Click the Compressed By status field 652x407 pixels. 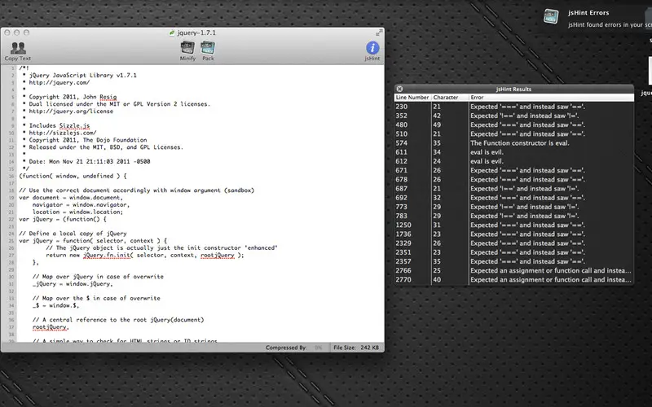coord(294,348)
